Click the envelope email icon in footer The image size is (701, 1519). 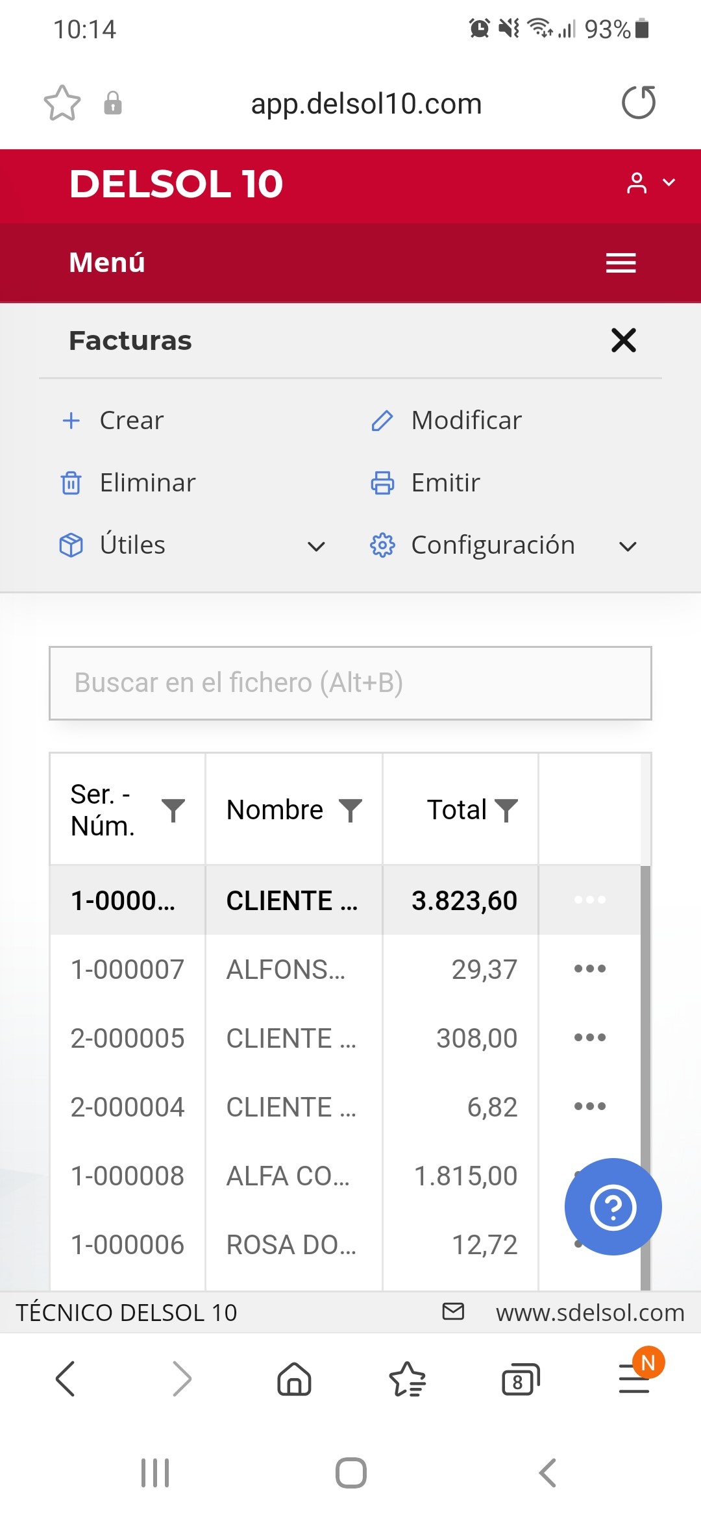pos(453,1311)
